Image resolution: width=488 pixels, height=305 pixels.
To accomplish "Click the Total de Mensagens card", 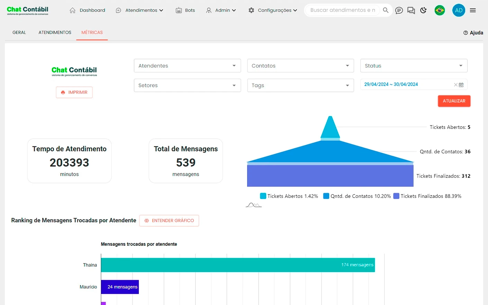I will point(186,161).
